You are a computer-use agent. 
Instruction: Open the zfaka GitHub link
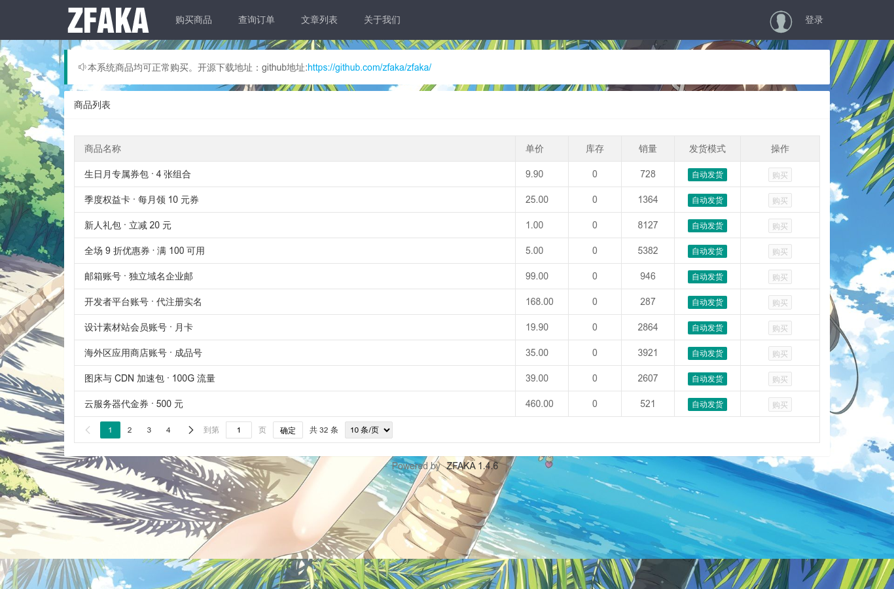pos(369,67)
